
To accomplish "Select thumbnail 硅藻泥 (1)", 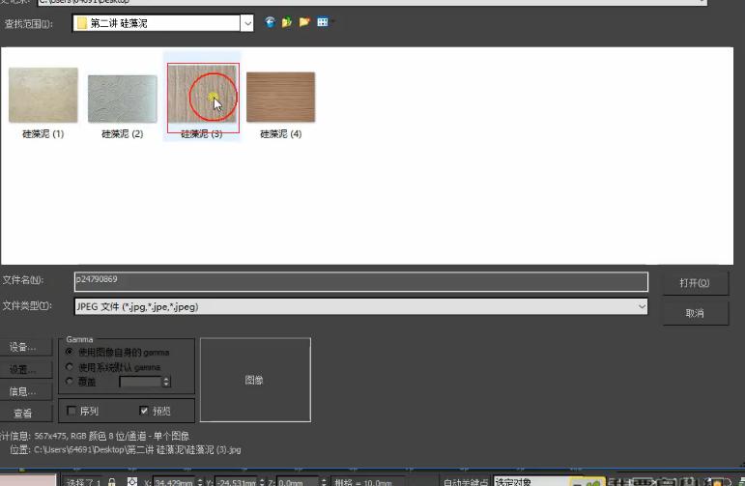I will [43, 95].
